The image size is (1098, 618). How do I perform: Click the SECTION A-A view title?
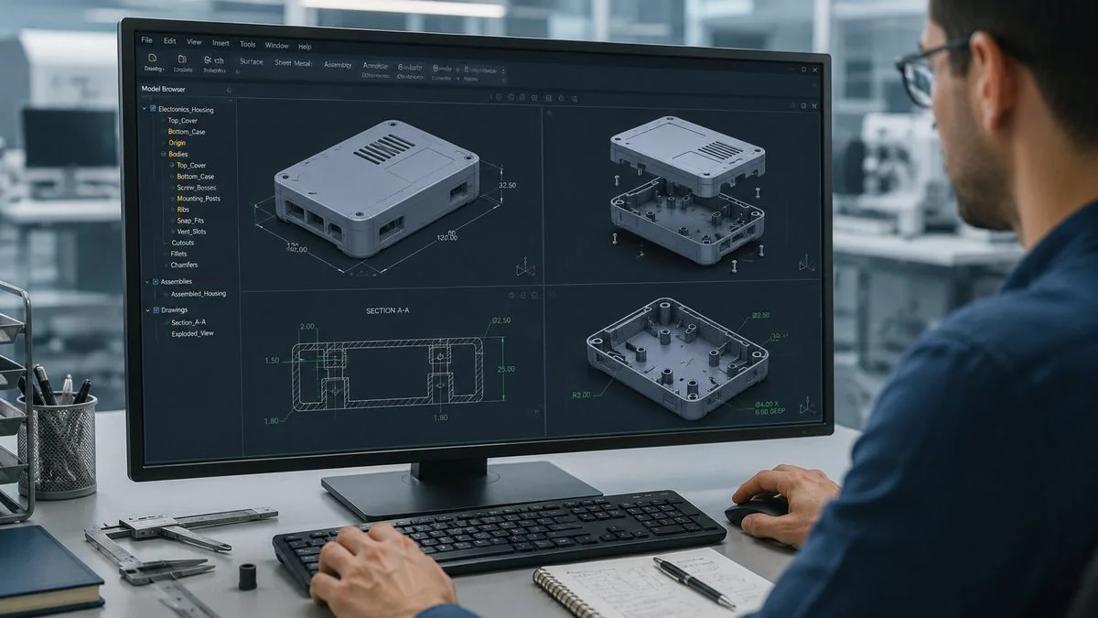pos(388,311)
